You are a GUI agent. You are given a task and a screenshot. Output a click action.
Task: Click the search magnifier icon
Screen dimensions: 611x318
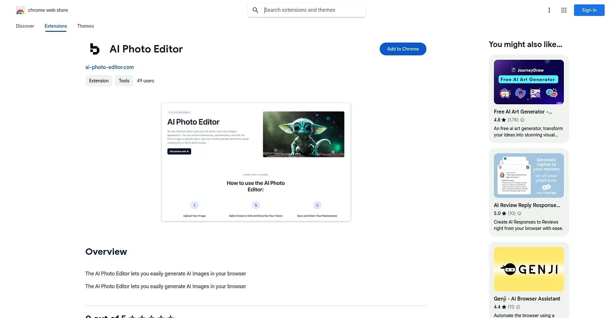coord(256,10)
